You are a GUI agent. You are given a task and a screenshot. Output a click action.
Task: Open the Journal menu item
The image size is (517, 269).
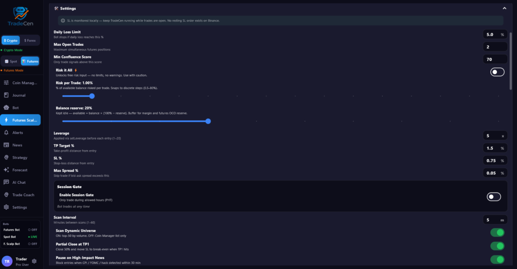(20, 95)
